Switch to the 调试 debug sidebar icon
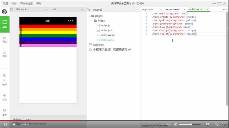 (5, 39)
